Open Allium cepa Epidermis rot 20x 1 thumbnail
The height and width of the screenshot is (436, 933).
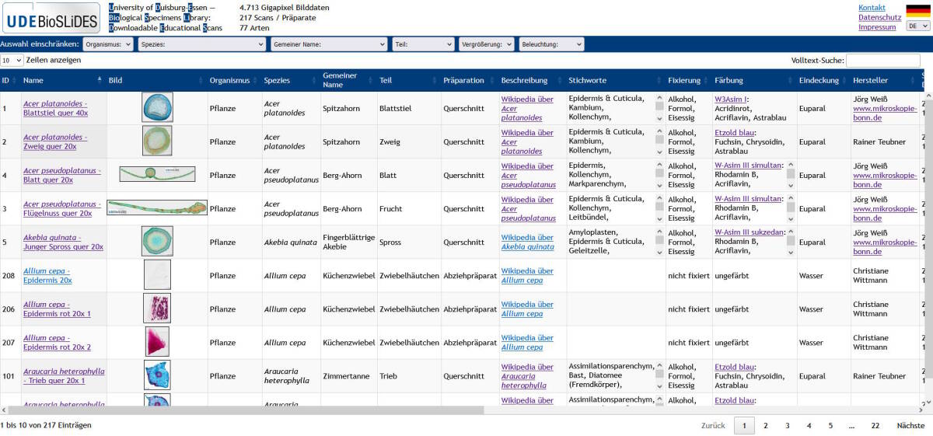tap(157, 308)
